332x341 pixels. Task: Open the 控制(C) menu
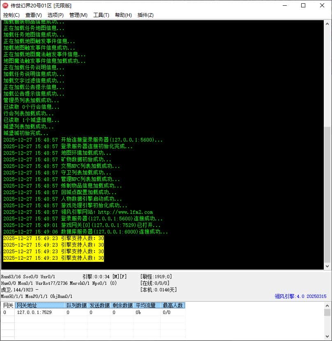[x=12, y=15]
